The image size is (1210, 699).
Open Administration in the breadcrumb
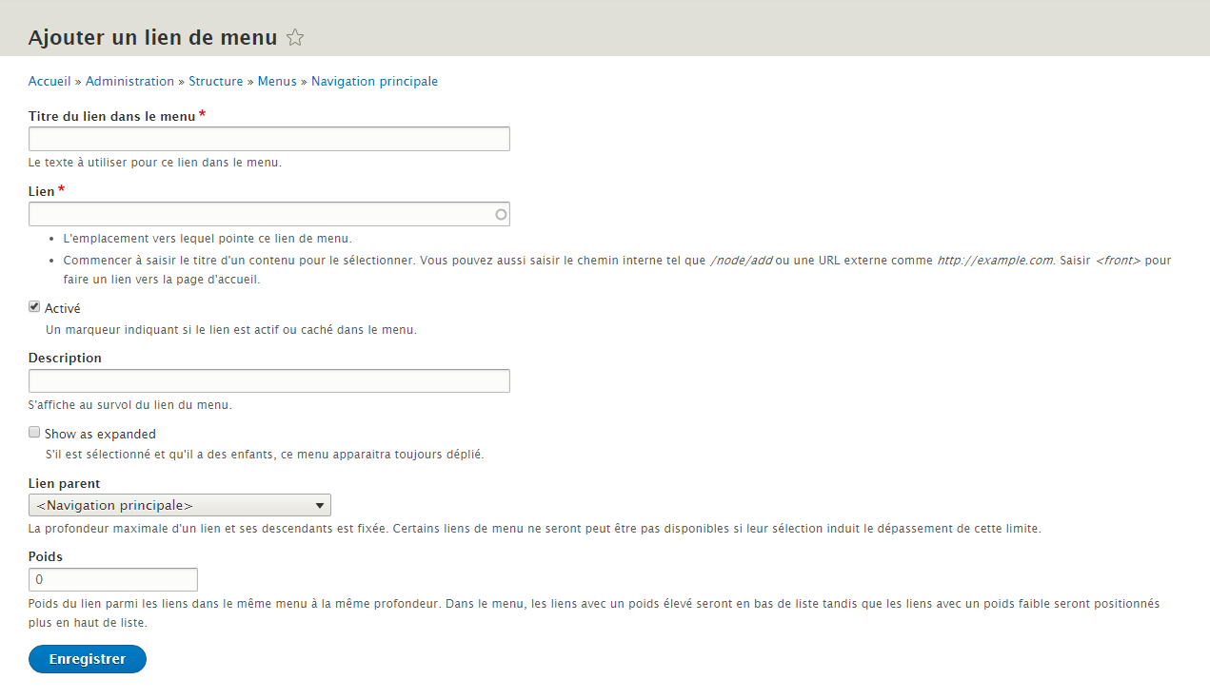coord(129,82)
